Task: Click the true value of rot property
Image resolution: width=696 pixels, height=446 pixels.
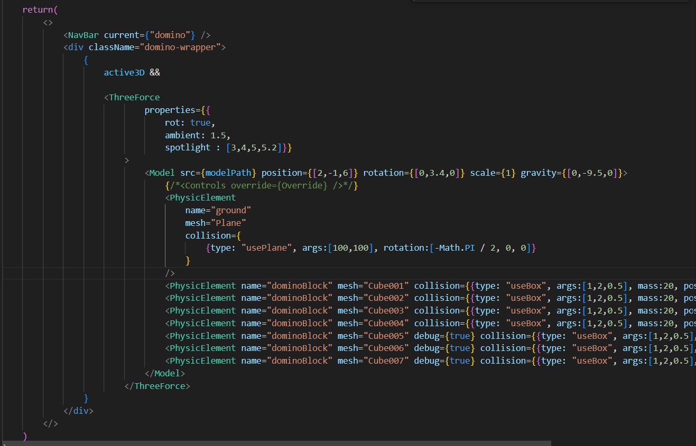Action: (x=200, y=122)
